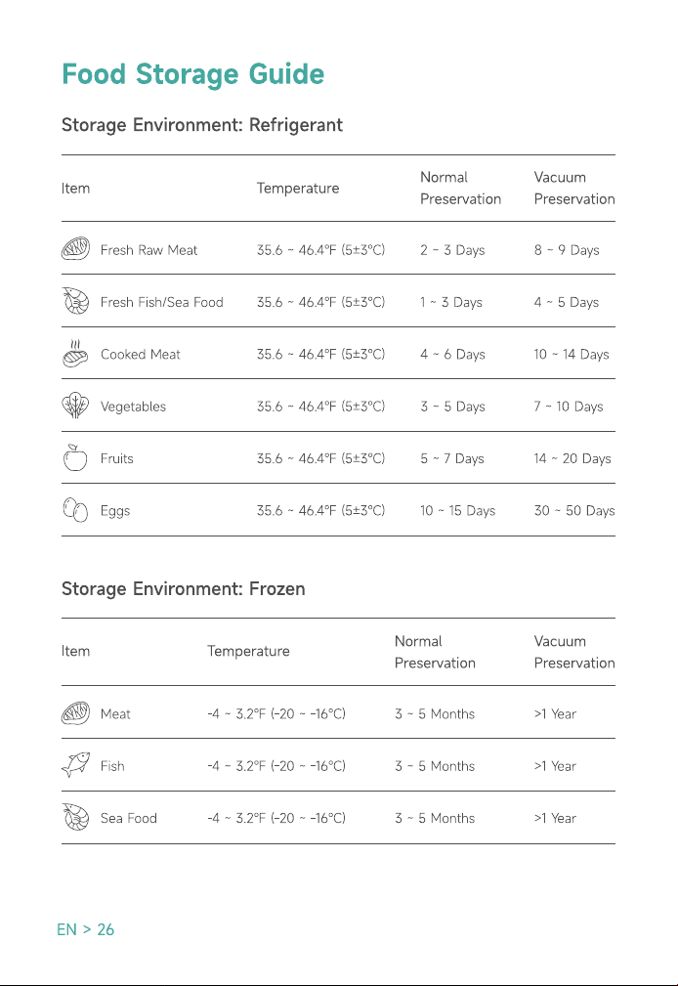678x986 pixels.
Task: Click the Storage Environment: Refrigerant heading
Action: (x=202, y=125)
